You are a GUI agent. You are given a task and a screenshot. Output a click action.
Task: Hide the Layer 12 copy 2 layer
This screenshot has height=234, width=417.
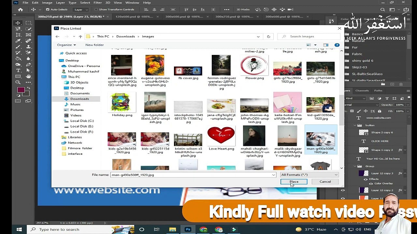click(343, 190)
